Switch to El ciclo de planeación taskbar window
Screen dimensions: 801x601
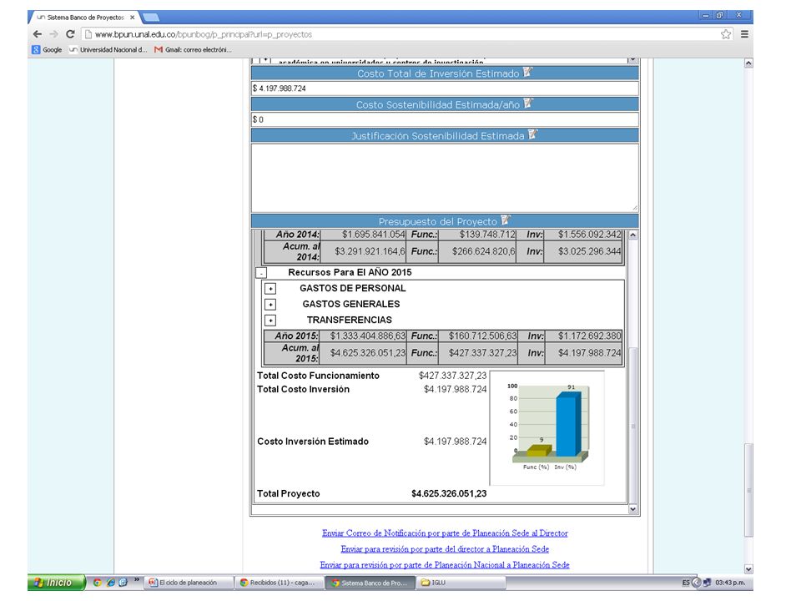188,583
